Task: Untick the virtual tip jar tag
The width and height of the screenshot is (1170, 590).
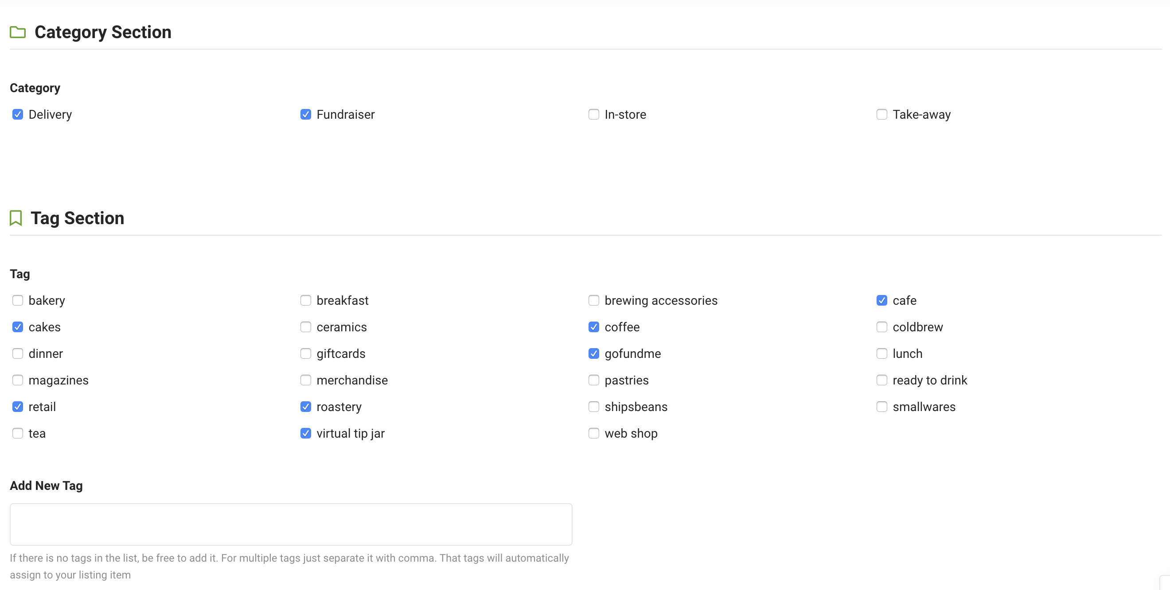Action: (306, 434)
